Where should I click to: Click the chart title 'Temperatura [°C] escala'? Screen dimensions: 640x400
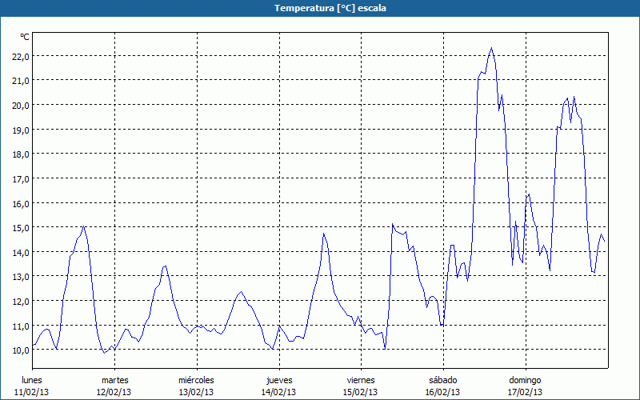[x=320, y=8]
